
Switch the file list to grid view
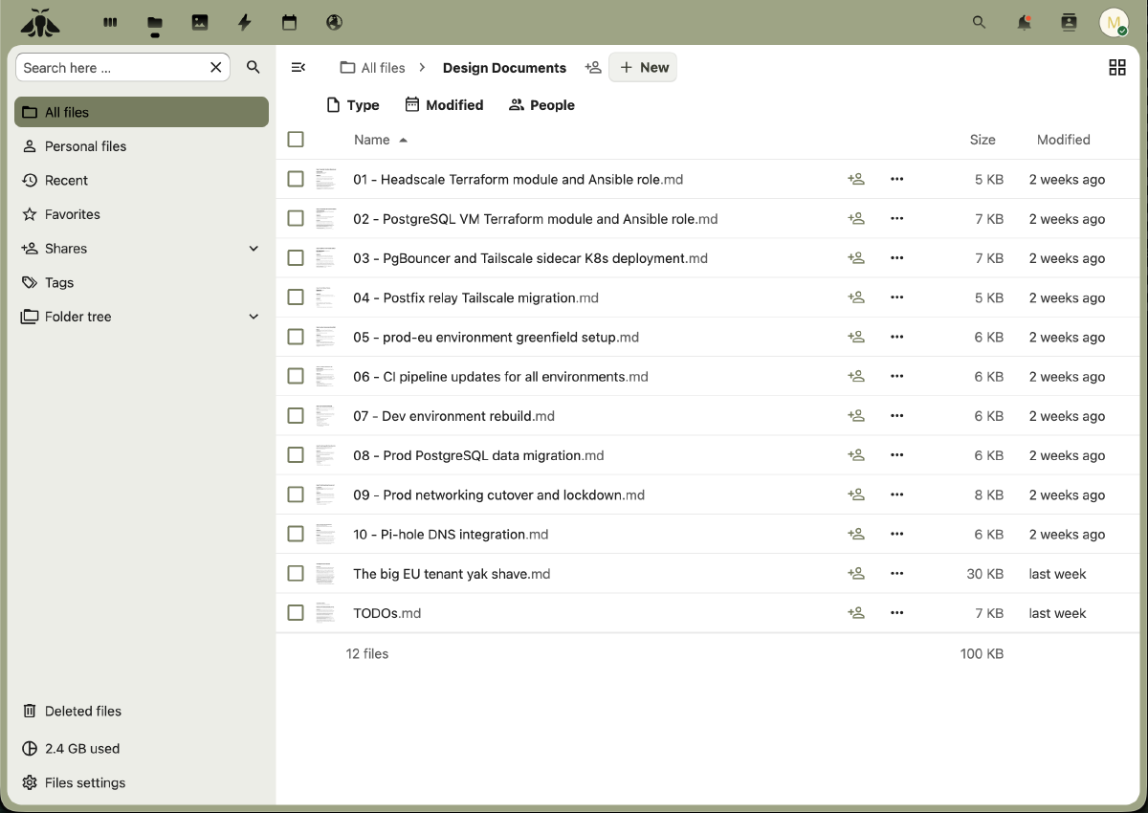(1117, 67)
